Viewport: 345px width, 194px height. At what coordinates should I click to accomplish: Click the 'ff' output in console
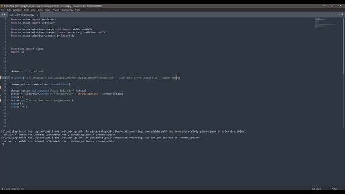(3, 144)
